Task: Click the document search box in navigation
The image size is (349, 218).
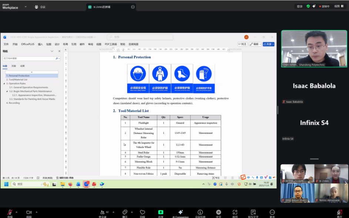Action: coord(29,59)
